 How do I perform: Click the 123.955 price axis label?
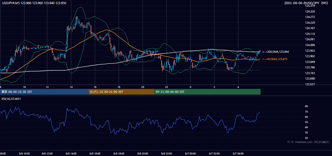click(x=310, y=51)
